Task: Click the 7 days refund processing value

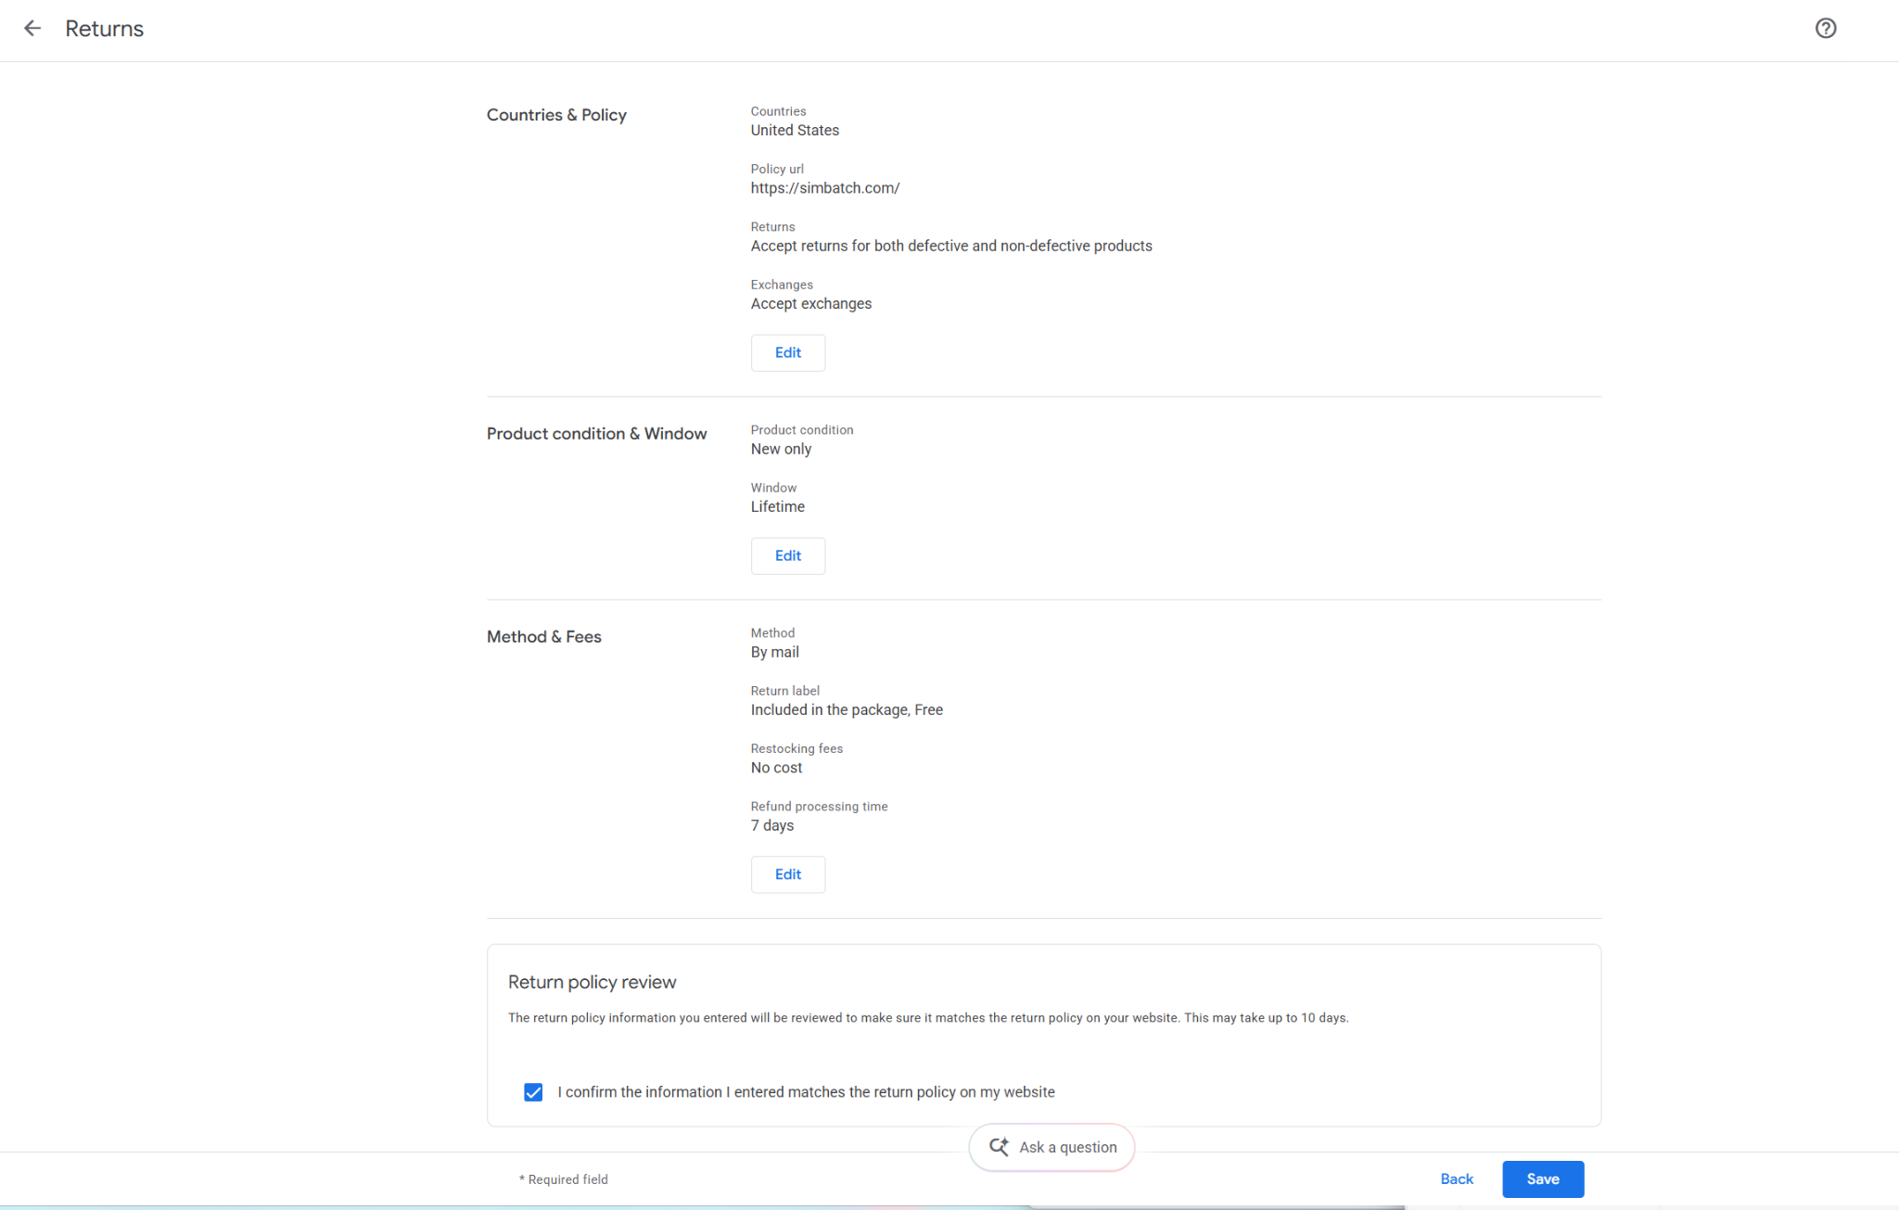Action: pyautogui.click(x=771, y=826)
